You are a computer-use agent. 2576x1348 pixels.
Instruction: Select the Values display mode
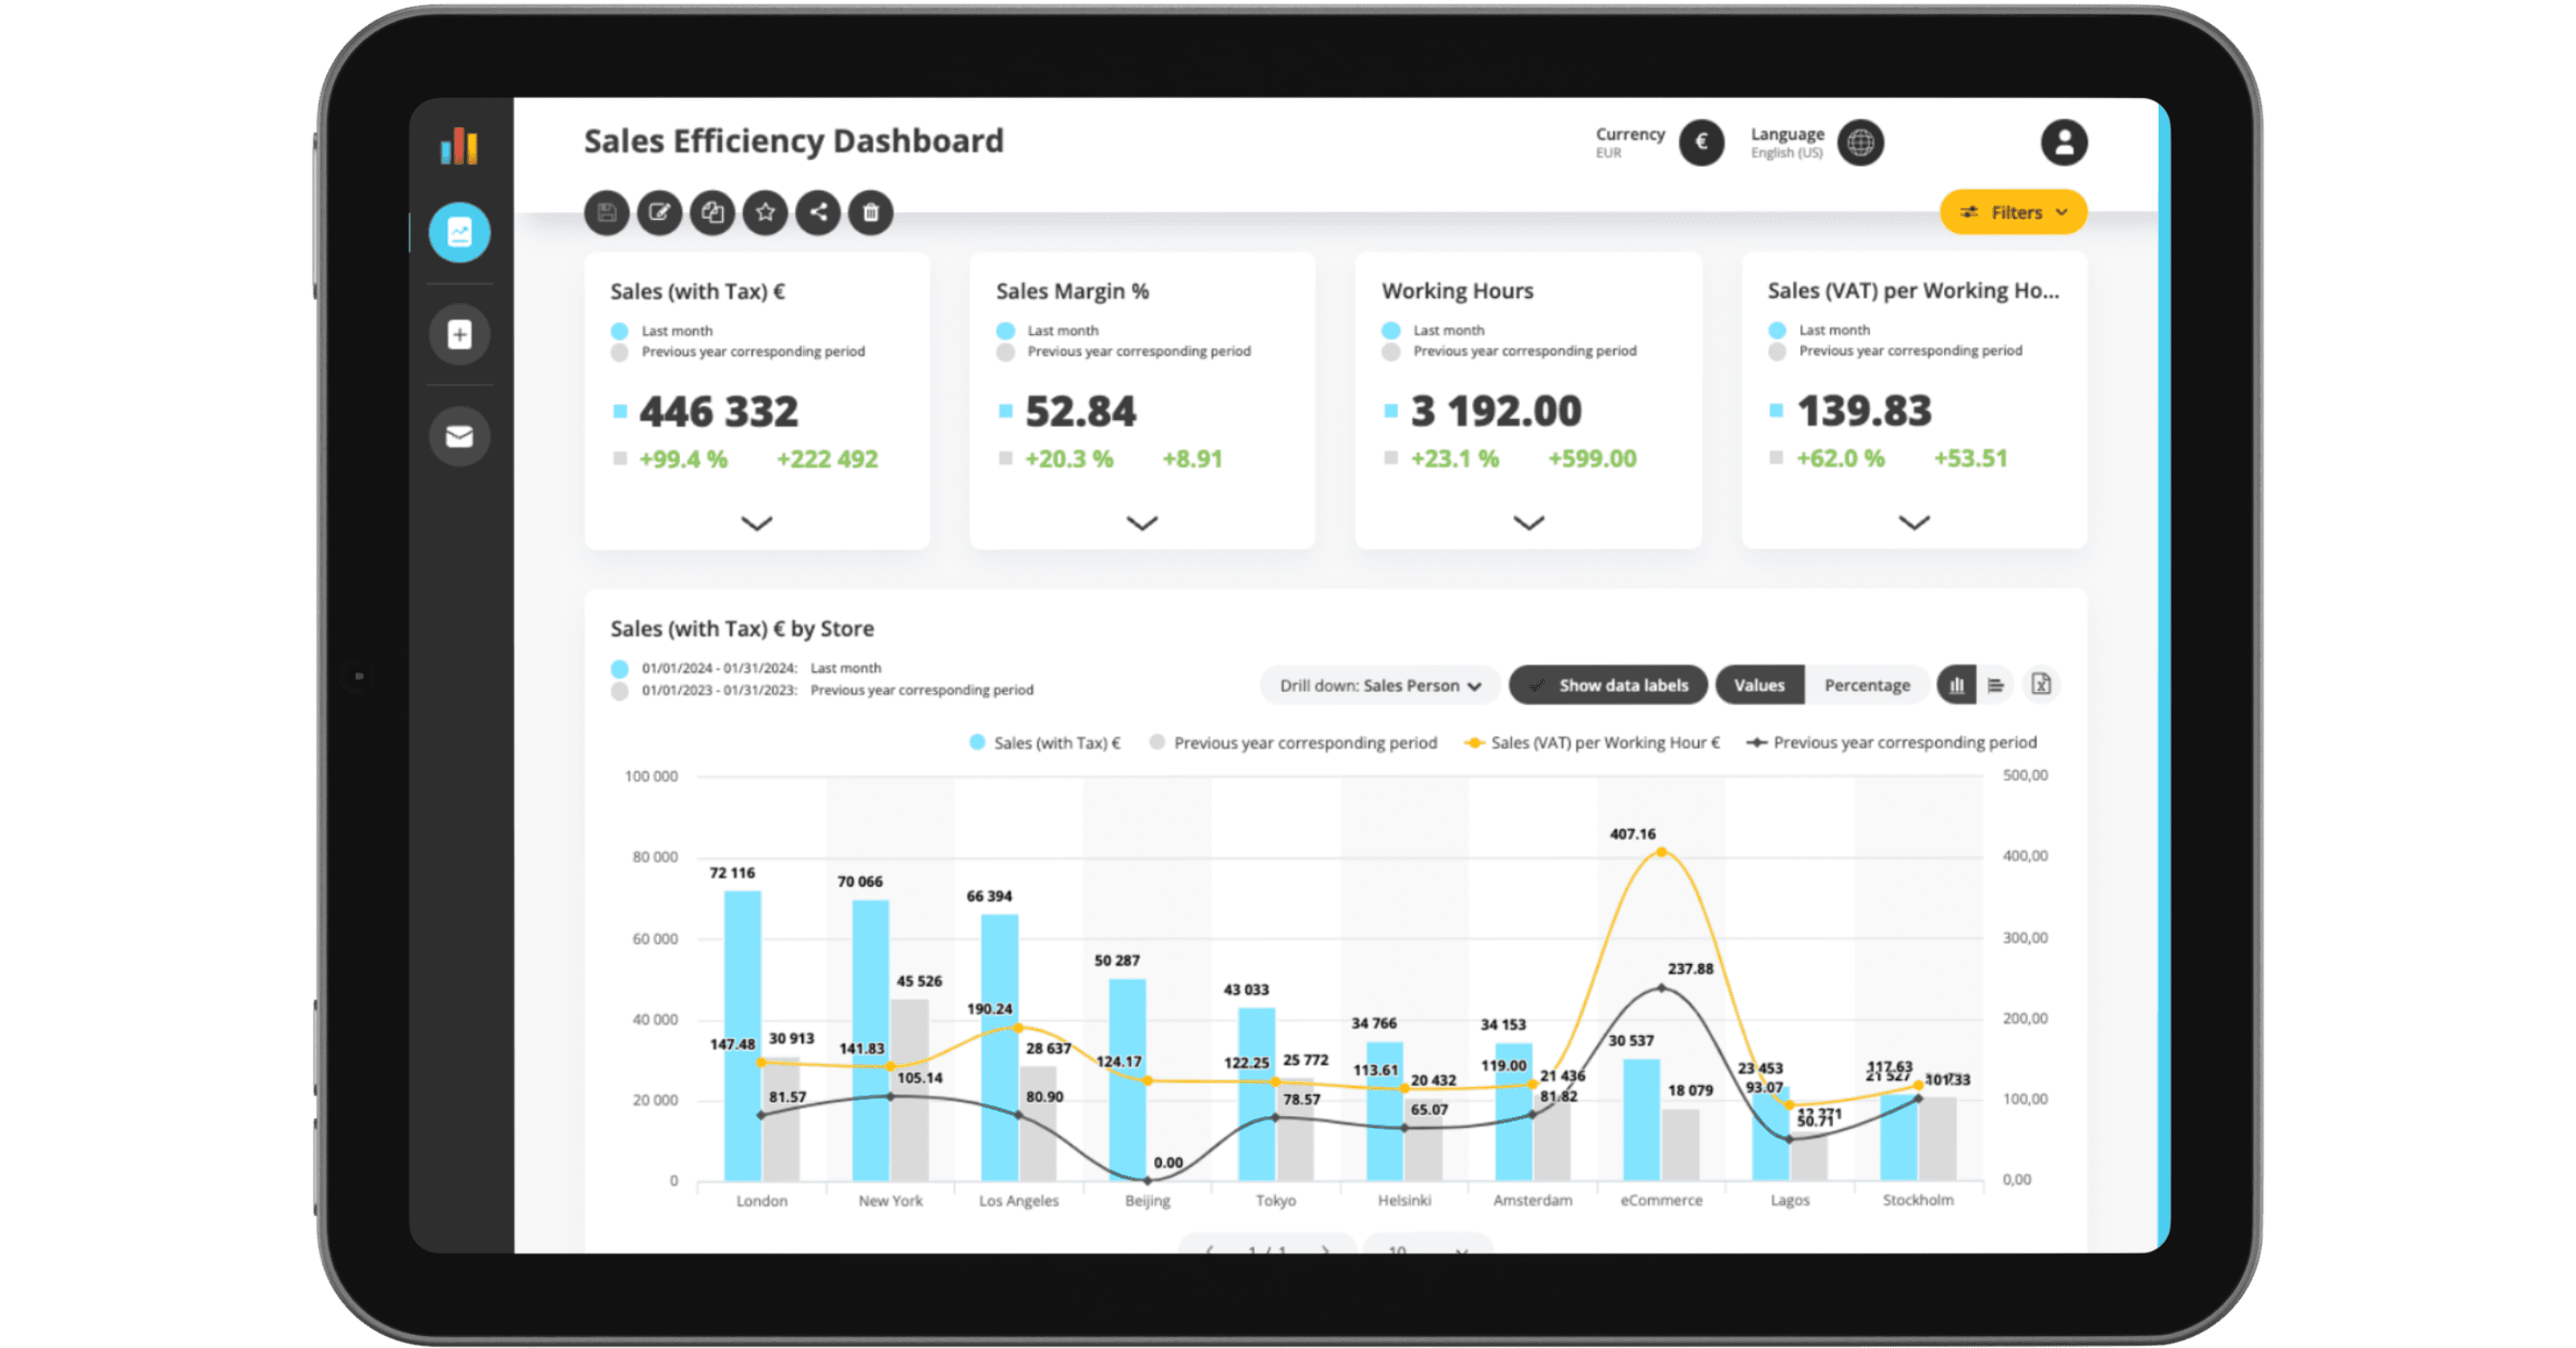click(1759, 685)
